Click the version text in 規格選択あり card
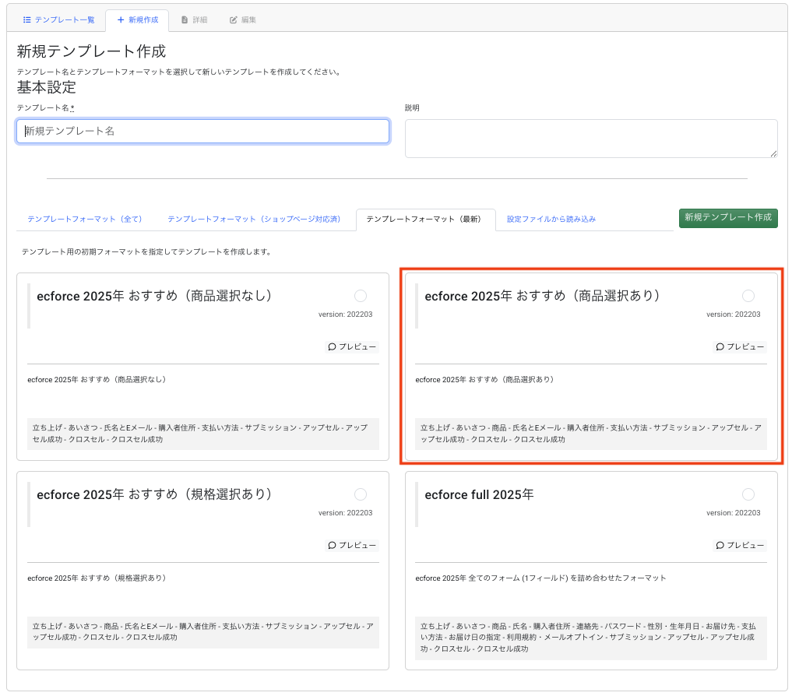 [345, 512]
